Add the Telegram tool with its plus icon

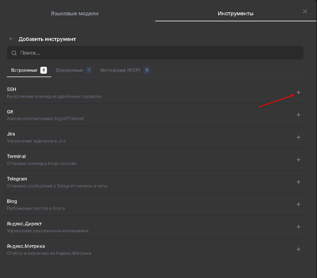tap(298, 182)
